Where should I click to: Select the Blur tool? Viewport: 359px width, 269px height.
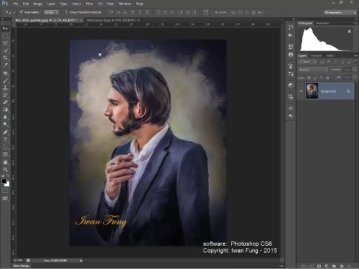click(x=5, y=117)
